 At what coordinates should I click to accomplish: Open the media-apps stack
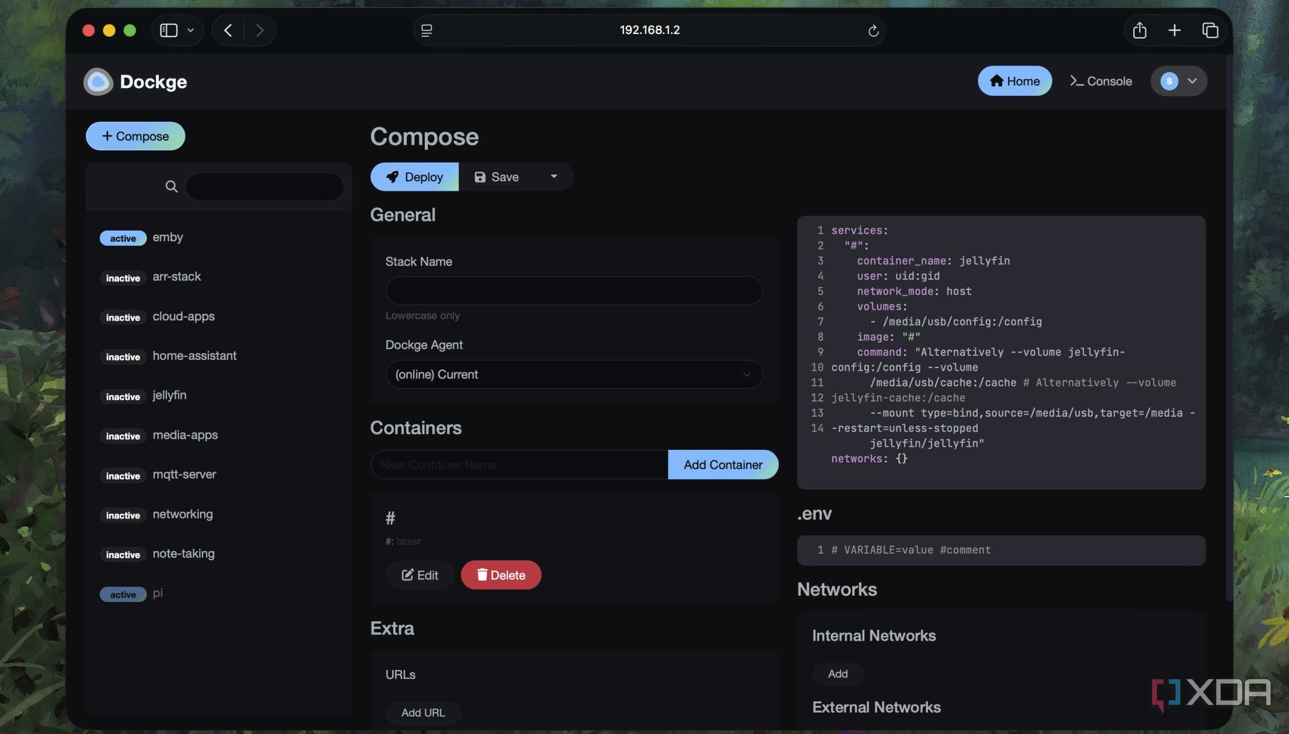[219, 435]
